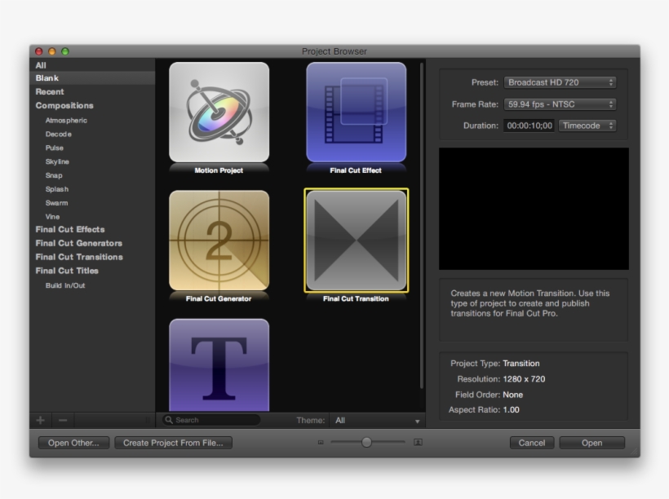Open the Theme dropdown

tap(379, 421)
